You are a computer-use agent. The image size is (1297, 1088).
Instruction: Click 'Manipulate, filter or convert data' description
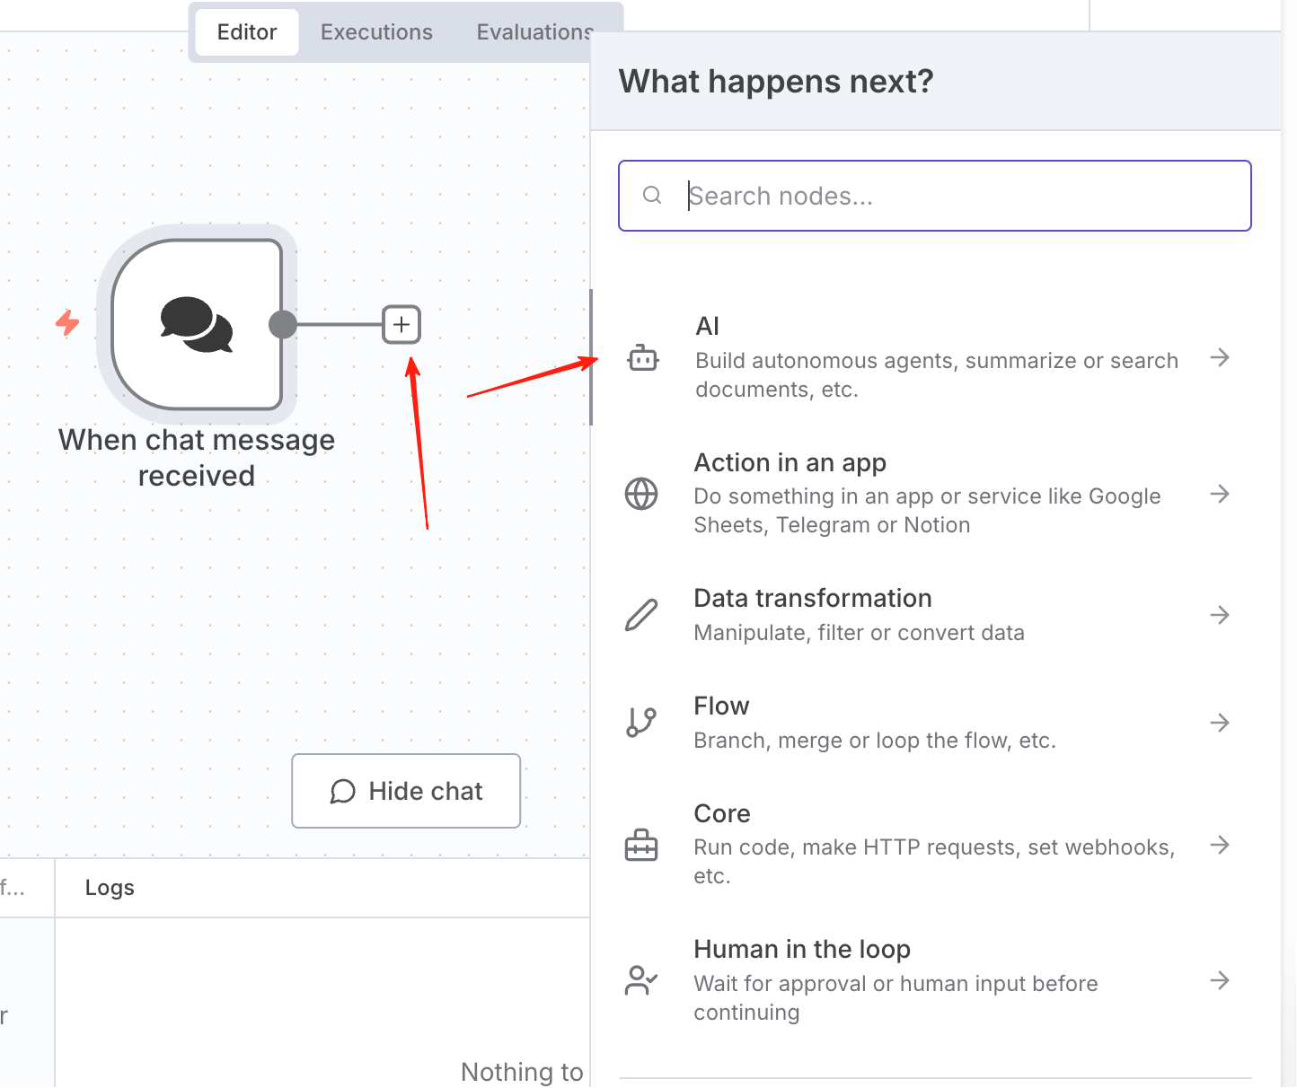point(859,633)
